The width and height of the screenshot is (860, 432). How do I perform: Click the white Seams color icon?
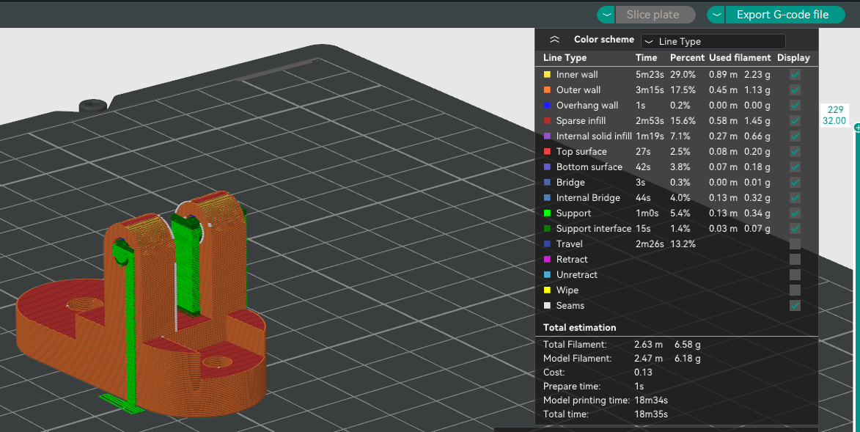pyautogui.click(x=547, y=306)
